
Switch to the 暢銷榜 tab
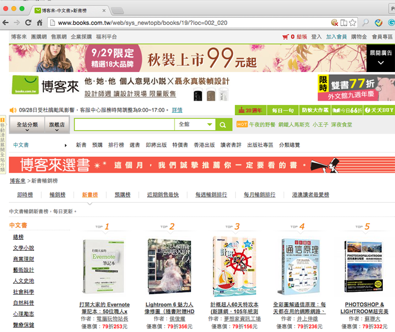point(58,195)
